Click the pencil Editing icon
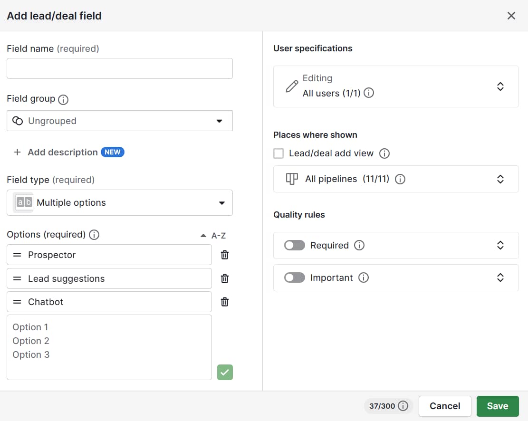Screen dimensions: 528x421 tap(292, 86)
